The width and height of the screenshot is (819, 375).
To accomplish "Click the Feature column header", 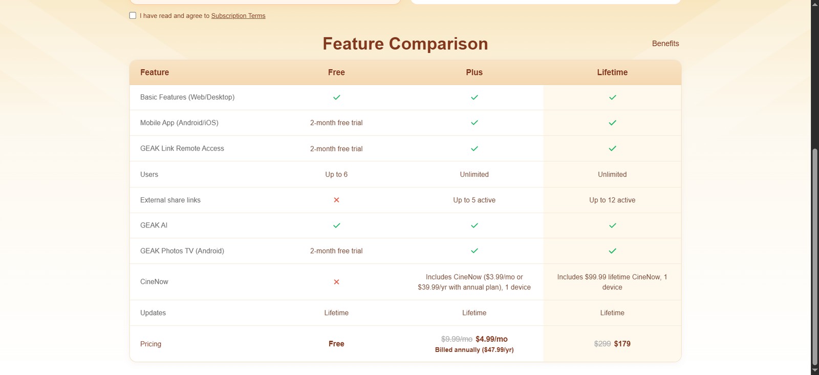I will coord(155,72).
